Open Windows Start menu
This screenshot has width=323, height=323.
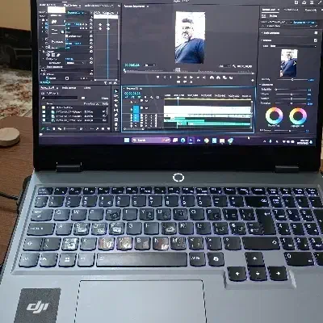127,141
